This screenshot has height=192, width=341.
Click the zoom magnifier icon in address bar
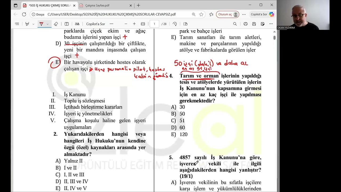193,14
